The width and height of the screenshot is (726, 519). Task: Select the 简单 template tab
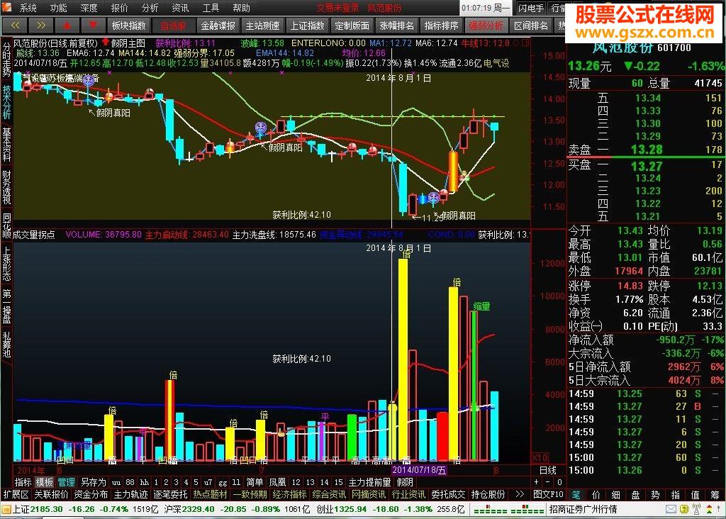pyautogui.click(x=255, y=482)
